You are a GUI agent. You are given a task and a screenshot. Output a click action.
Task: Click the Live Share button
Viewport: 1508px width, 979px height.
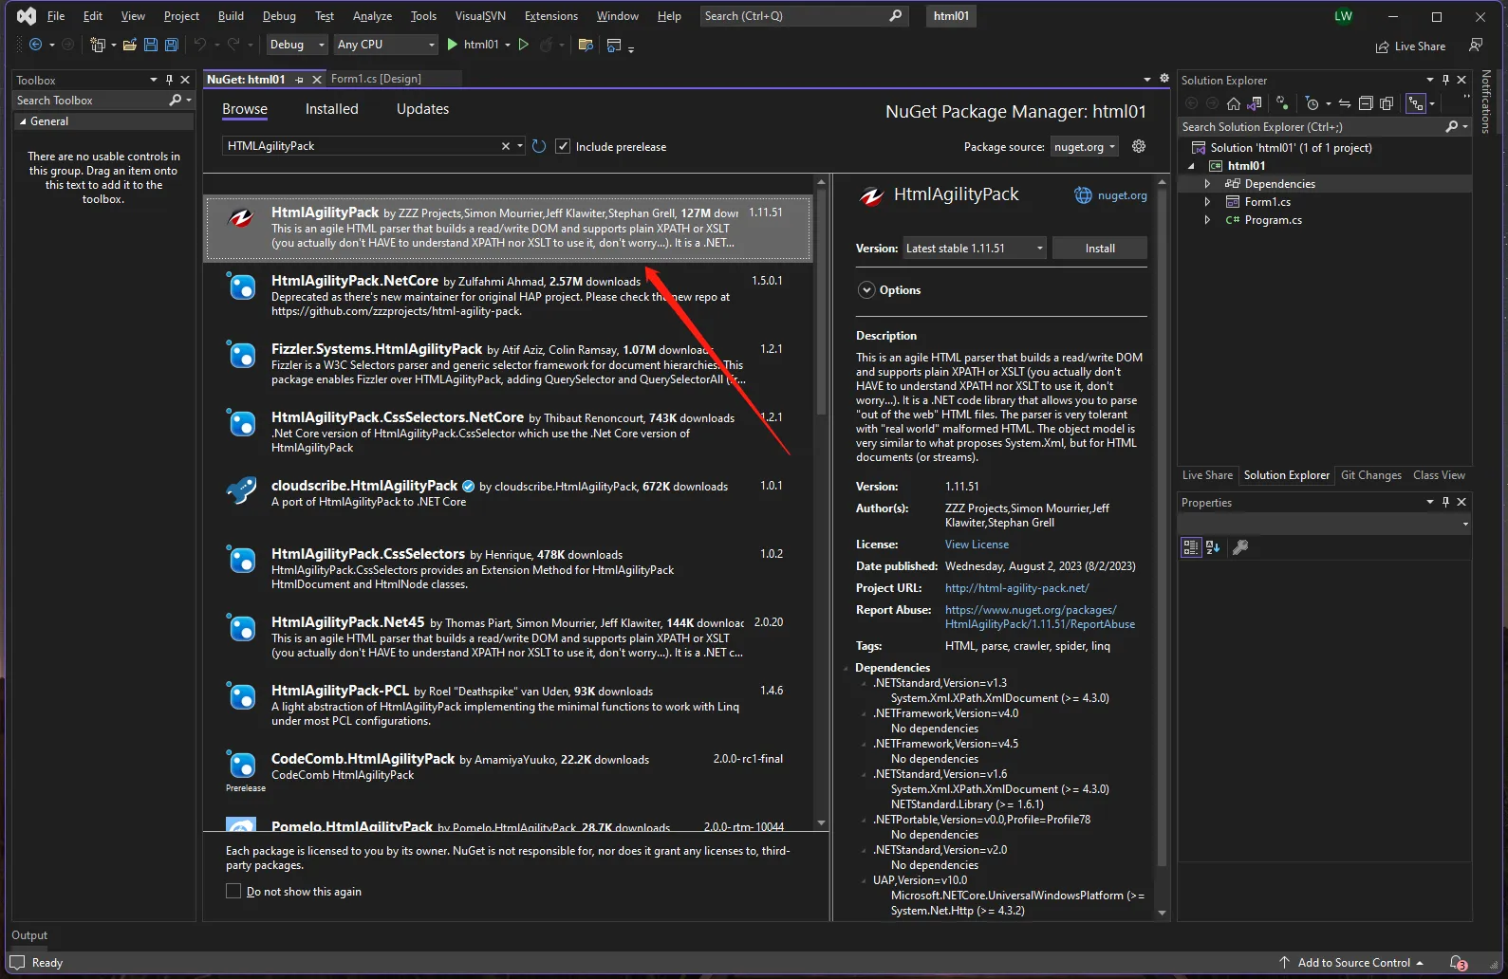(1410, 46)
